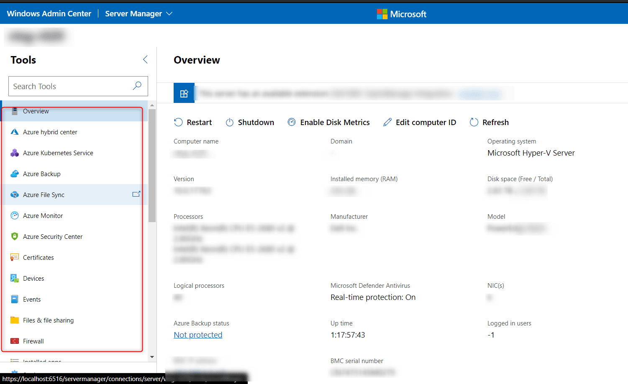Viewport: 628px width, 384px height.
Task: Click the Azure hybrid center icon
Action: tap(15, 132)
